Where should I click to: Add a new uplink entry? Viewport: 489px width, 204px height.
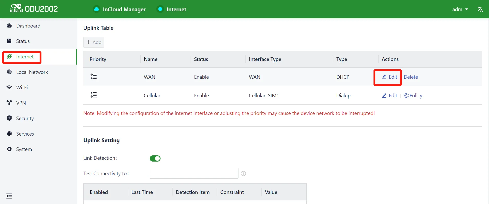click(x=94, y=42)
